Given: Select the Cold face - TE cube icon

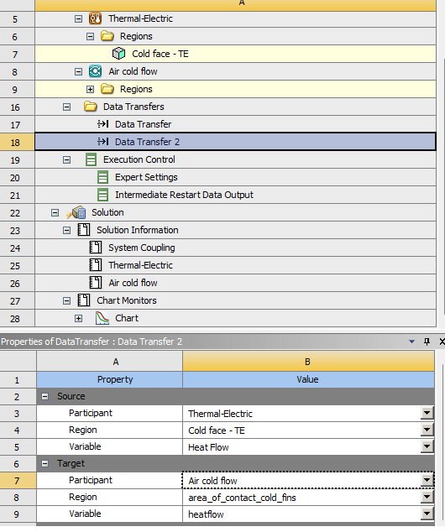Looking at the screenshot, I should pos(118,54).
